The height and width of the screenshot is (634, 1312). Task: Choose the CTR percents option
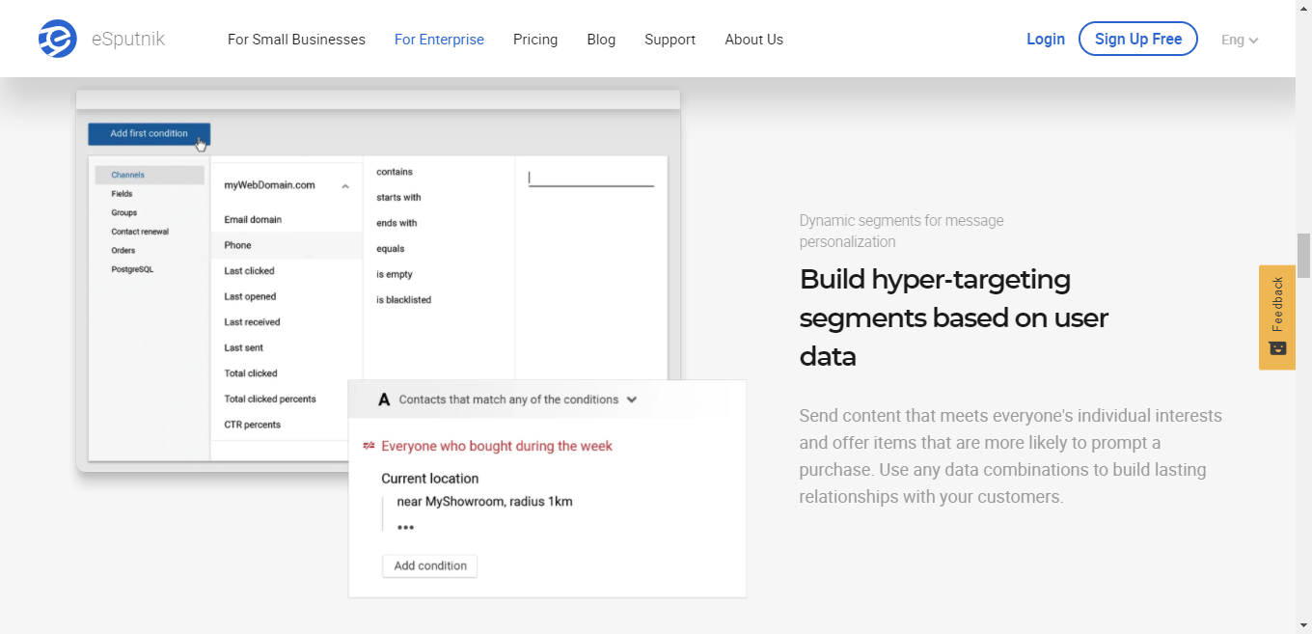(253, 425)
